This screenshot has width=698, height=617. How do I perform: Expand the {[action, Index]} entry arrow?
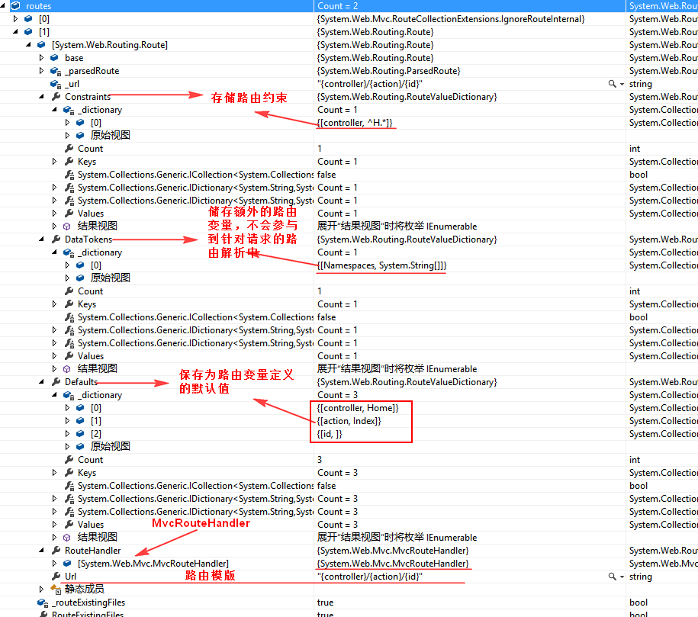tap(67, 421)
